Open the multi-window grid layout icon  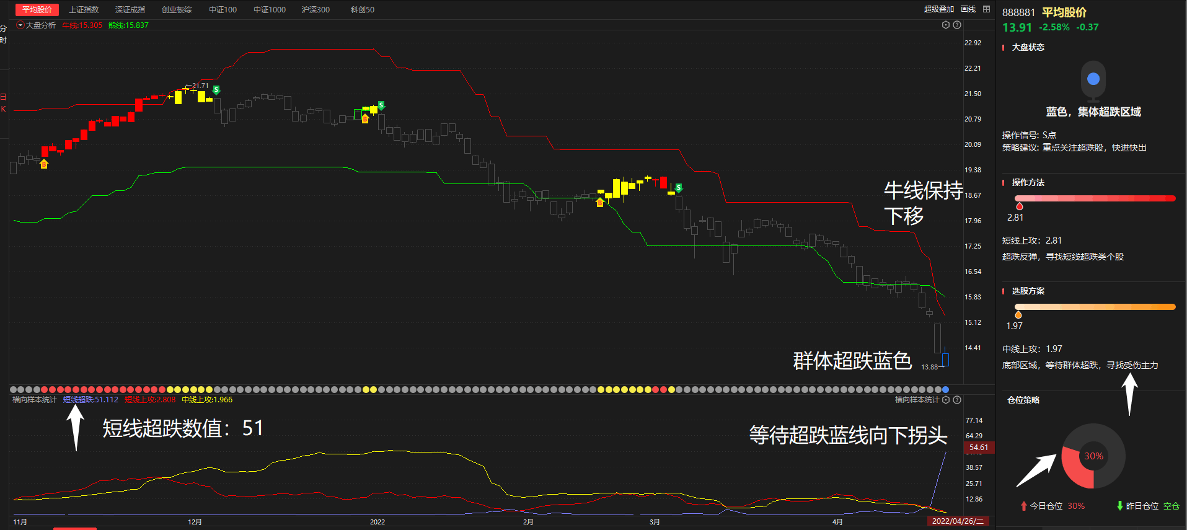pos(987,9)
